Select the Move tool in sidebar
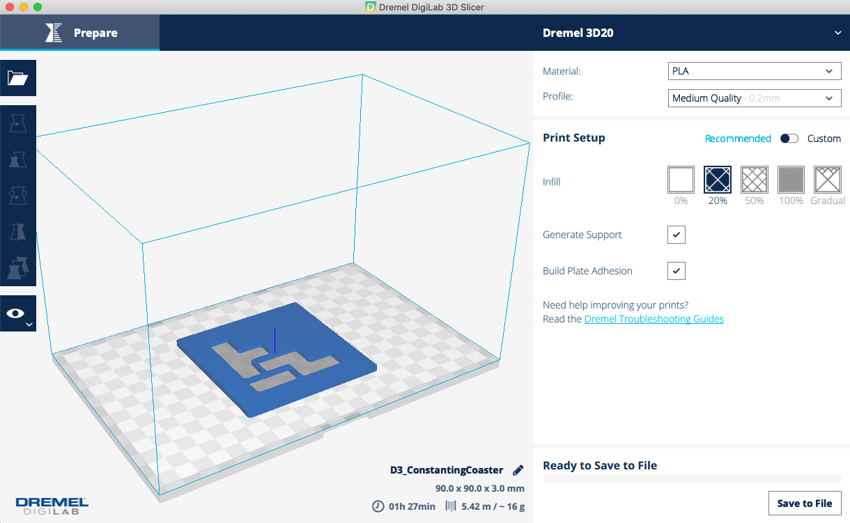 coord(17,124)
